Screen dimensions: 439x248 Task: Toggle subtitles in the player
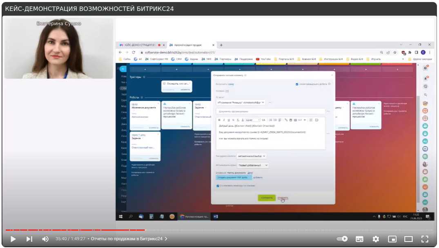(x=359, y=239)
